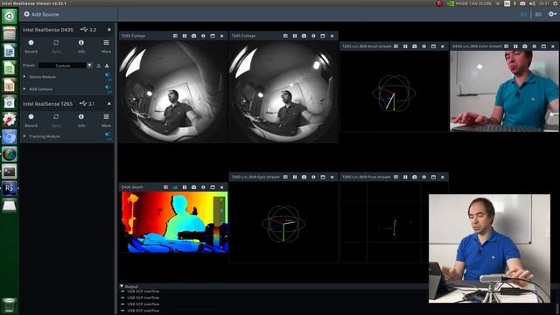Image resolution: width=560 pixels, height=315 pixels.
Task: Show metadata for the D435 Color stream
Action: coord(507,46)
